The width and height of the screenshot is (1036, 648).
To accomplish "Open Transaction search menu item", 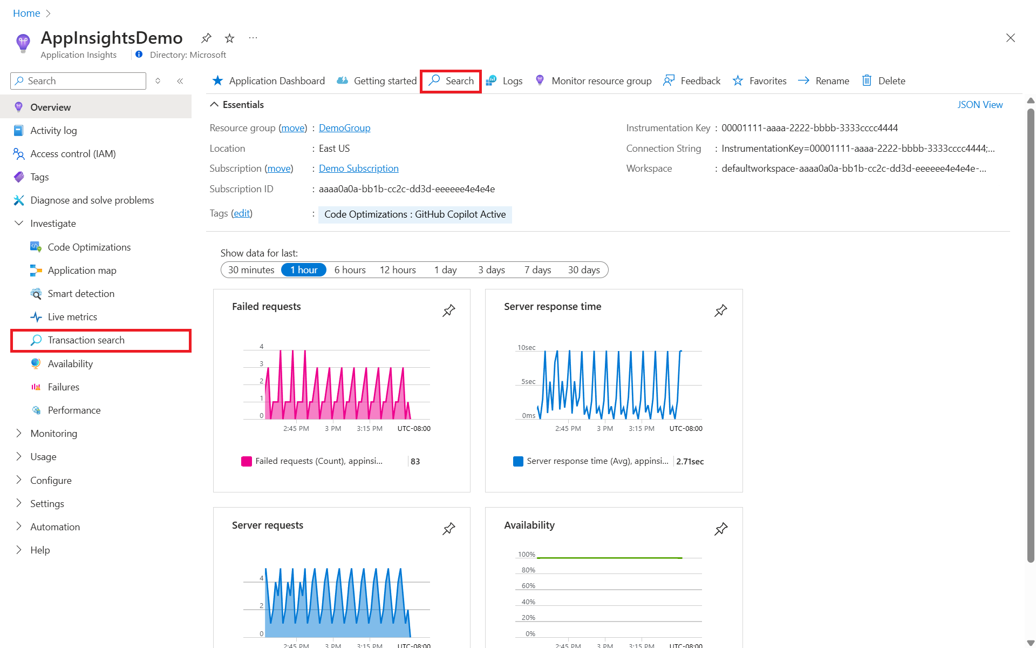I will point(86,340).
